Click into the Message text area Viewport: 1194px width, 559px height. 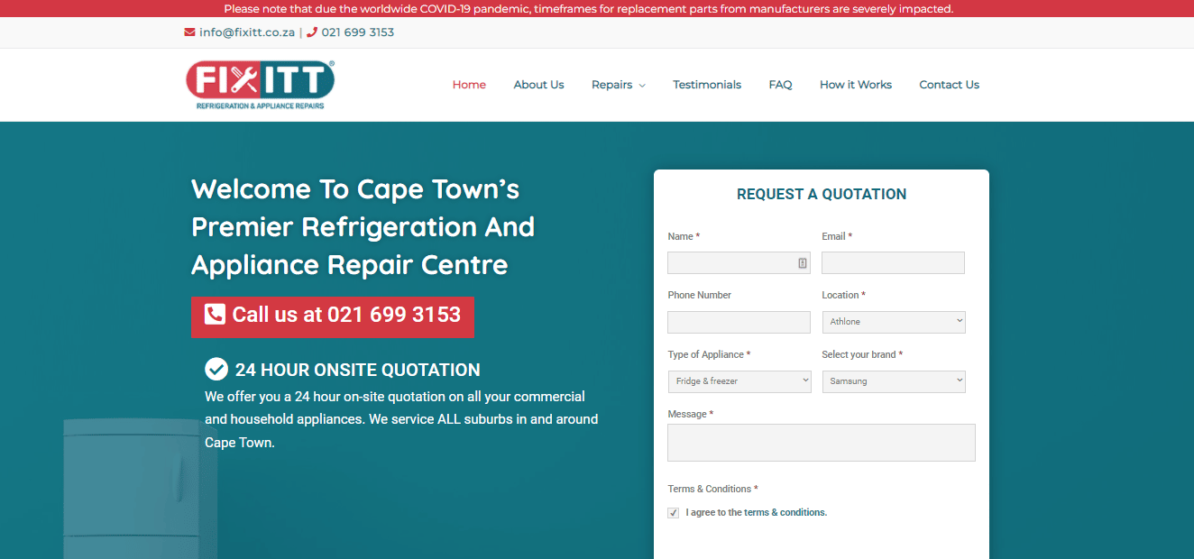[822, 443]
